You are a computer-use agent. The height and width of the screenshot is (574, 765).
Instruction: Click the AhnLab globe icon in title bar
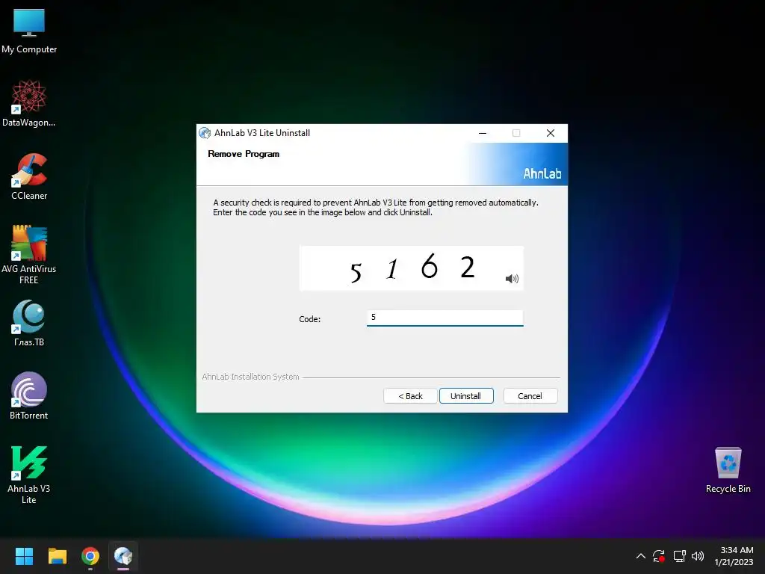click(205, 133)
